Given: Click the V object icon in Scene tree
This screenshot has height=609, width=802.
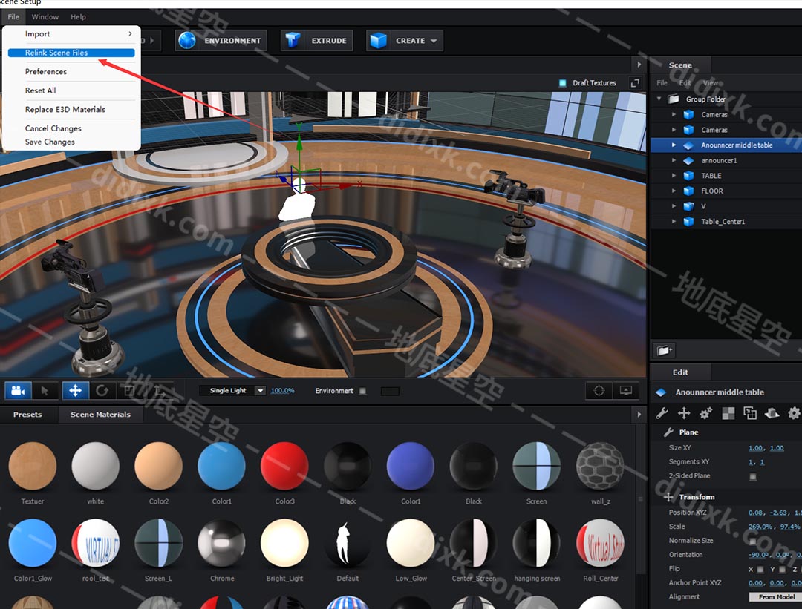Looking at the screenshot, I should 689,206.
